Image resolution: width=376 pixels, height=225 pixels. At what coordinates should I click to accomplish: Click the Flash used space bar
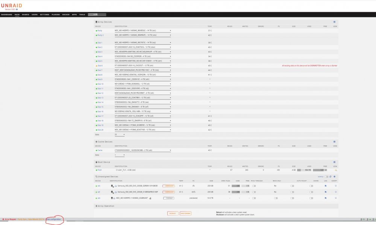304,170
